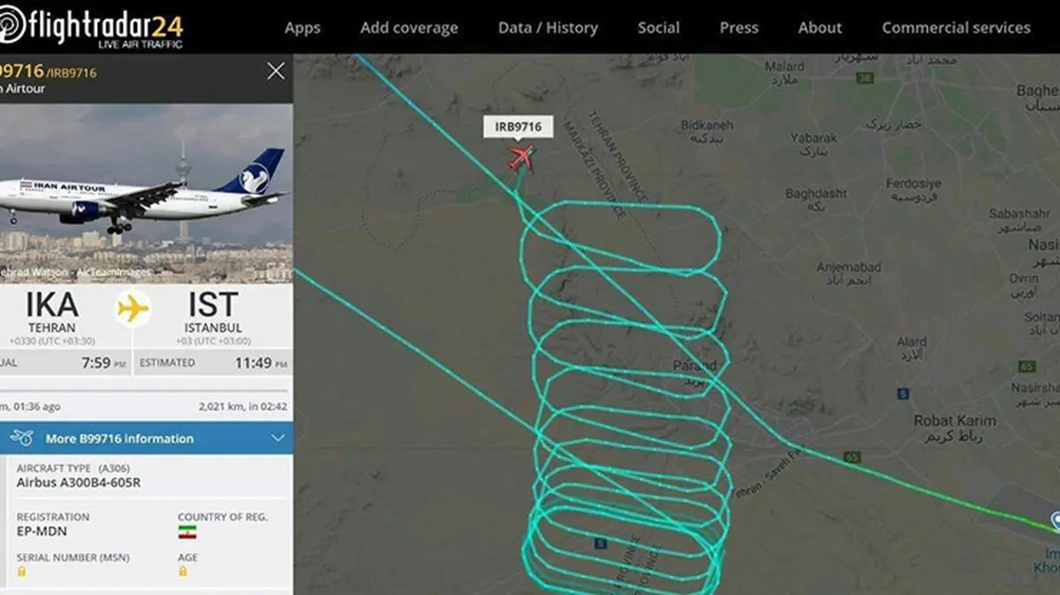Viewport: 1060px width, 595px height.
Task: Click the Iran flag icon
Action: 187,532
